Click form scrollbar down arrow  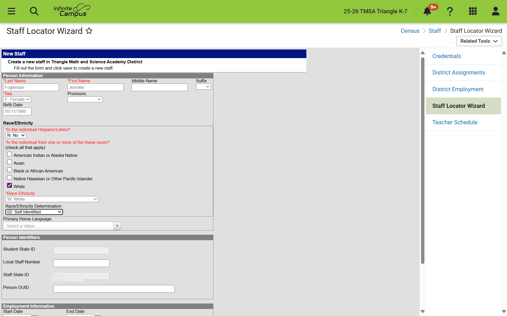423,311
